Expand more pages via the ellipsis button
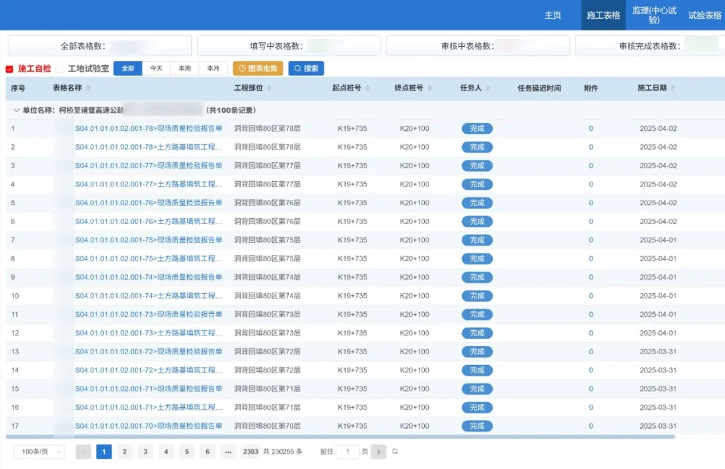The width and height of the screenshot is (725, 469). click(x=228, y=452)
